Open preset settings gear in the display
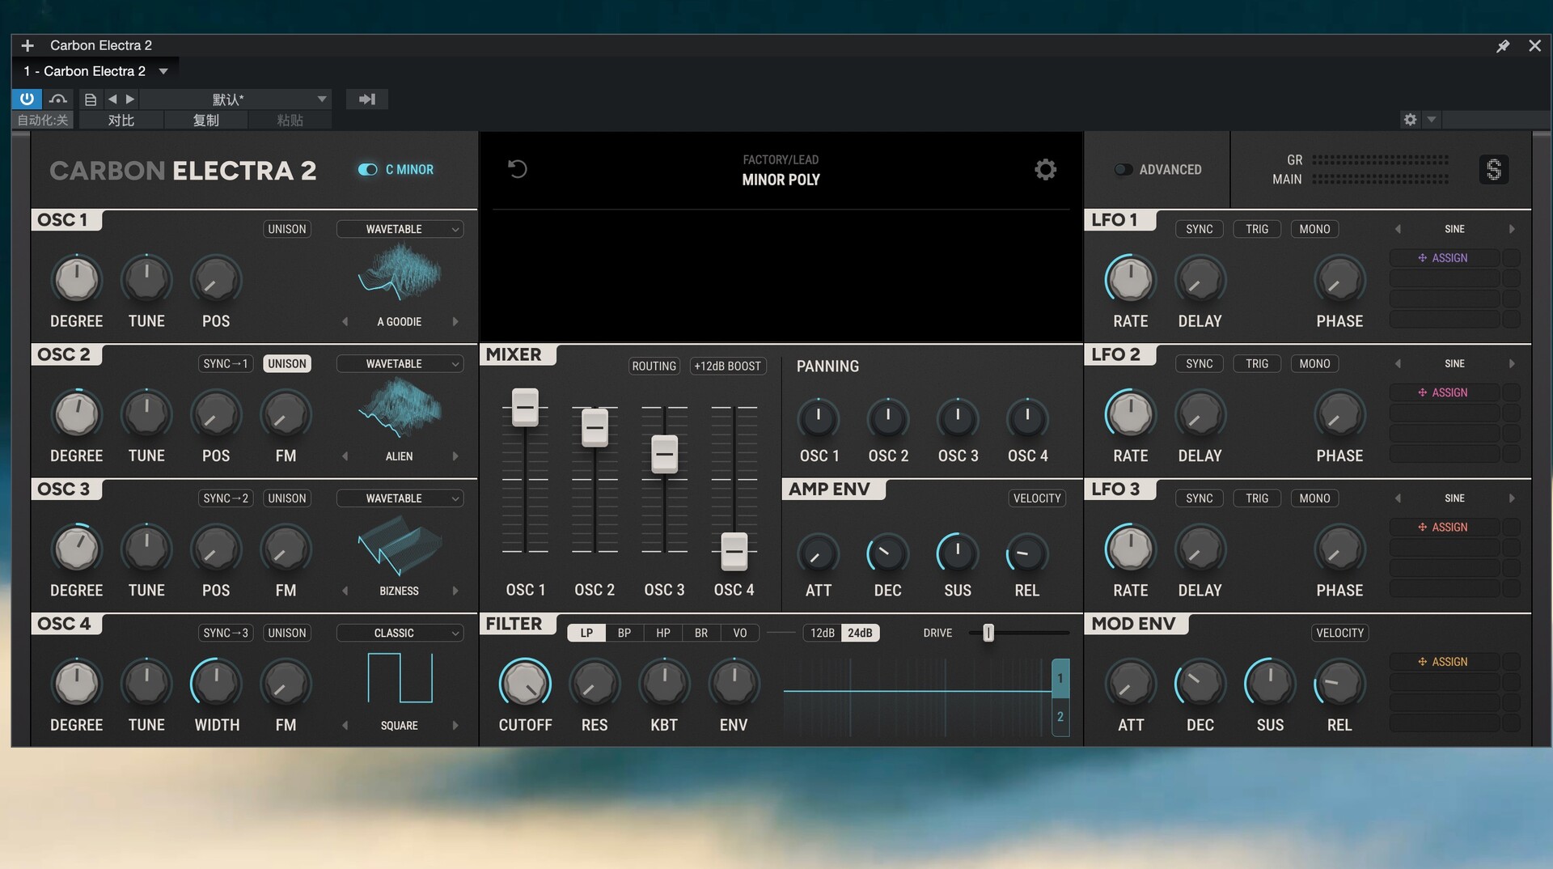 pos(1045,169)
